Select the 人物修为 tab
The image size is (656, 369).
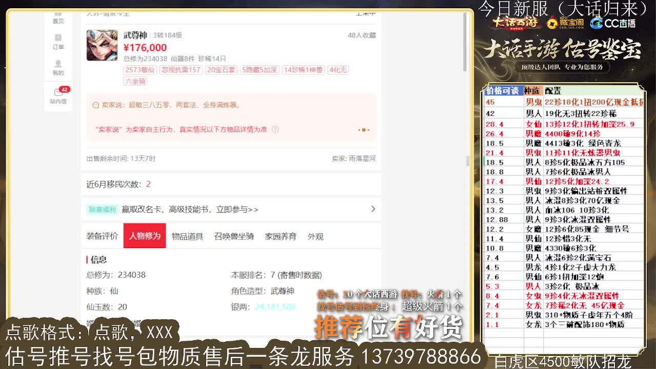[145, 236]
